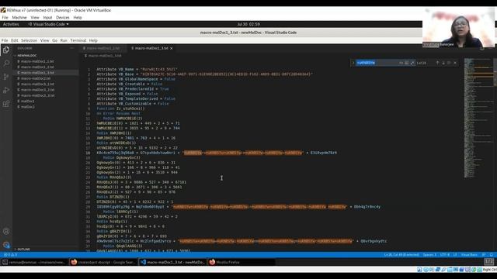This screenshot has height=279, width=497.
Task: Click errors and warnings status bar item
Action: [10, 255]
